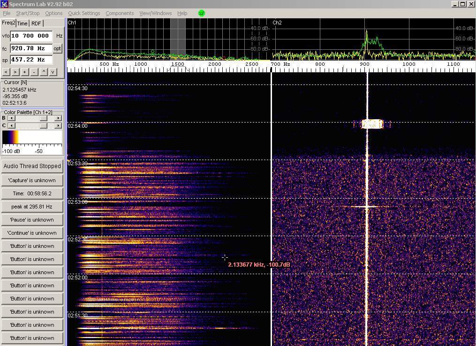
Task: Click the 'Capture' is unknown button
Action: click(32, 180)
